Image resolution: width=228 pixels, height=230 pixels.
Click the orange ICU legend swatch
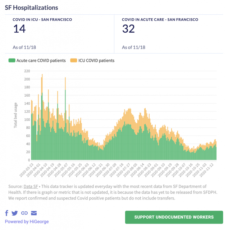coord(73,61)
